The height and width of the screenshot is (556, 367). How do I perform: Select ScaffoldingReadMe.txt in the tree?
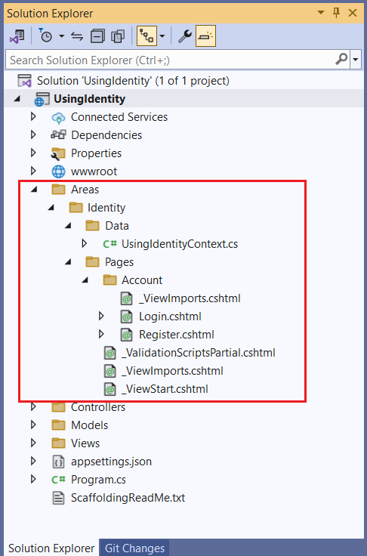point(128,498)
